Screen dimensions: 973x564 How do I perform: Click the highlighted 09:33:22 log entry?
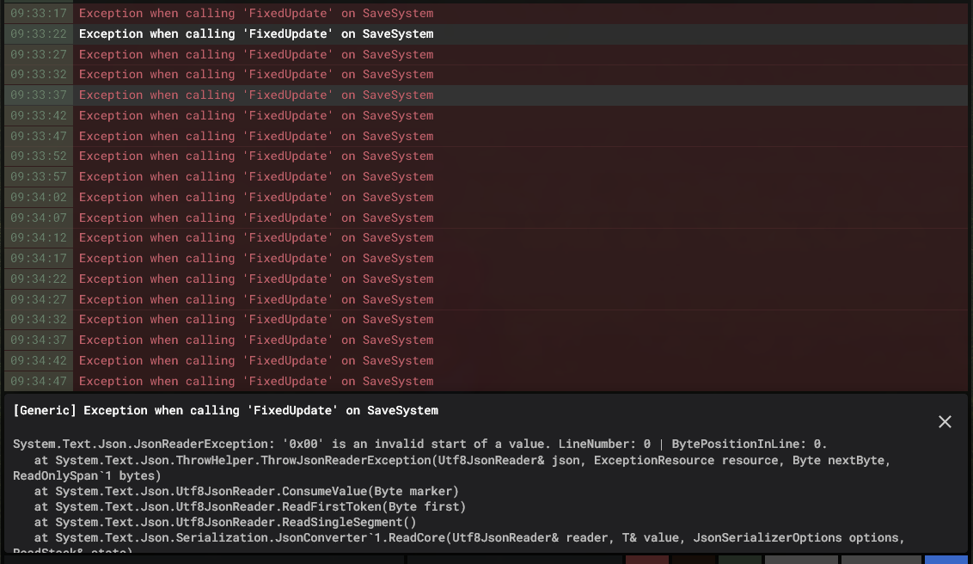click(256, 34)
